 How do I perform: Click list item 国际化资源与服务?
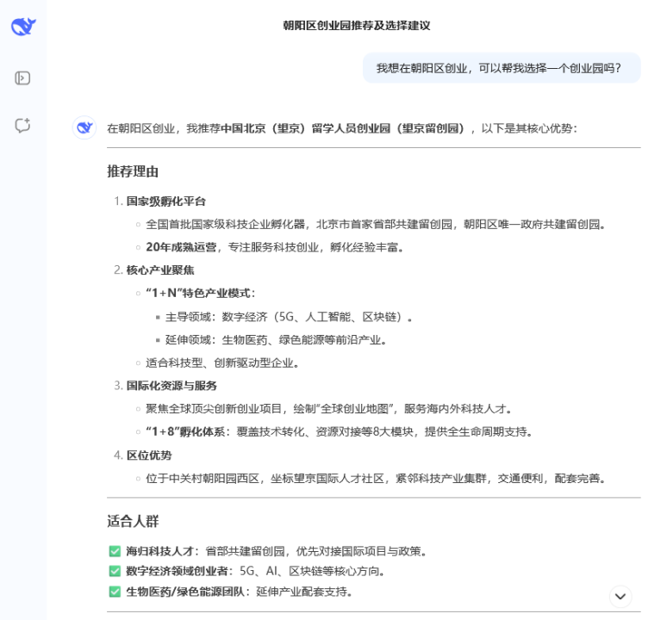click(171, 386)
